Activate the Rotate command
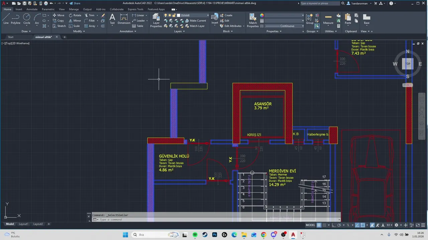The image size is (428, 240). click(75, 15)
